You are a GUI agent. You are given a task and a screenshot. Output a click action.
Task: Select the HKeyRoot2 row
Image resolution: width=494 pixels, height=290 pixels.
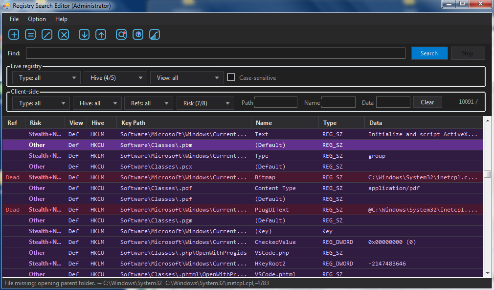pyautogui.click(x=243, y=264)
